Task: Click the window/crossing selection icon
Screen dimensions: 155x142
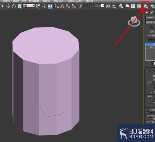Action: click(2, 6)
